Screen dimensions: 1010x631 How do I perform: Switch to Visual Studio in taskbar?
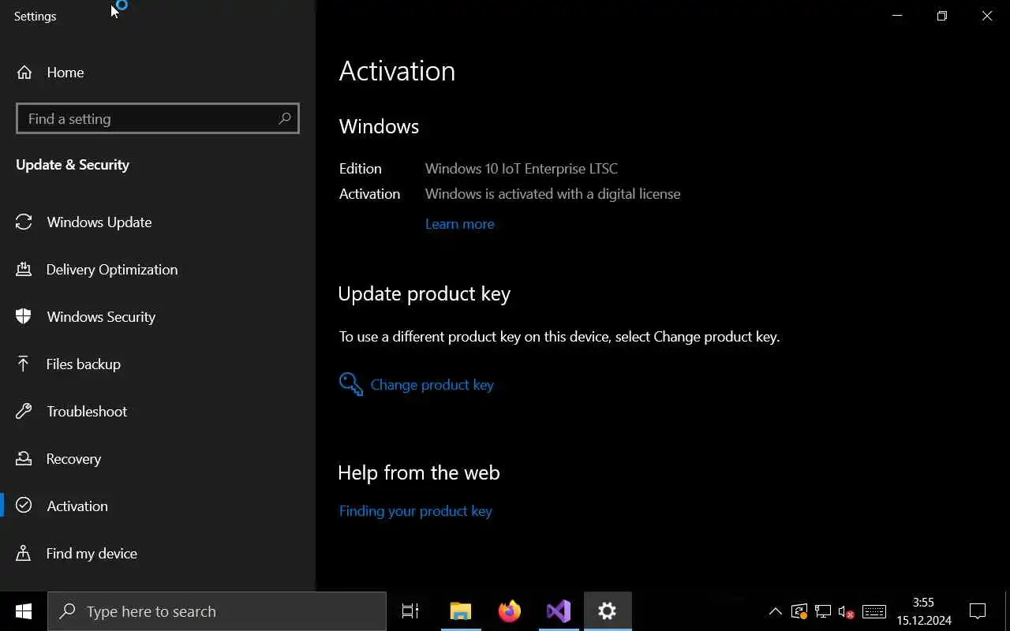point(559,611)
